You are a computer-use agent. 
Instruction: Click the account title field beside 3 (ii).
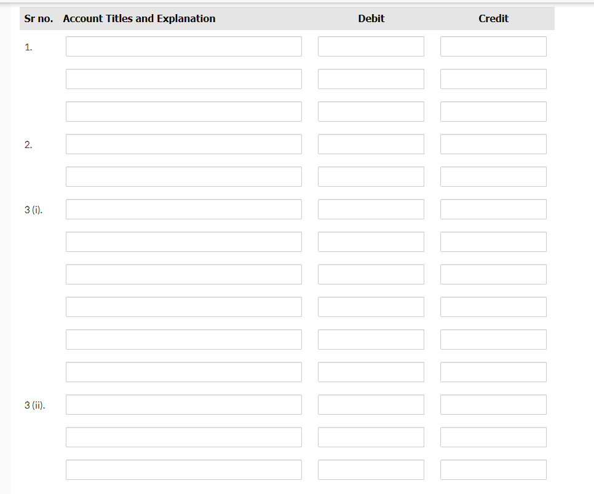(x=184, y=405)
